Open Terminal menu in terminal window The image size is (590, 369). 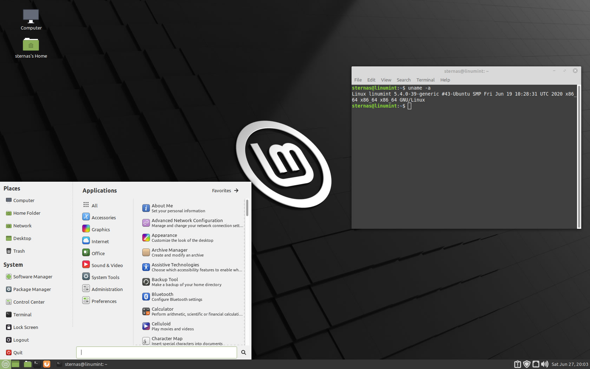point(425,80)
